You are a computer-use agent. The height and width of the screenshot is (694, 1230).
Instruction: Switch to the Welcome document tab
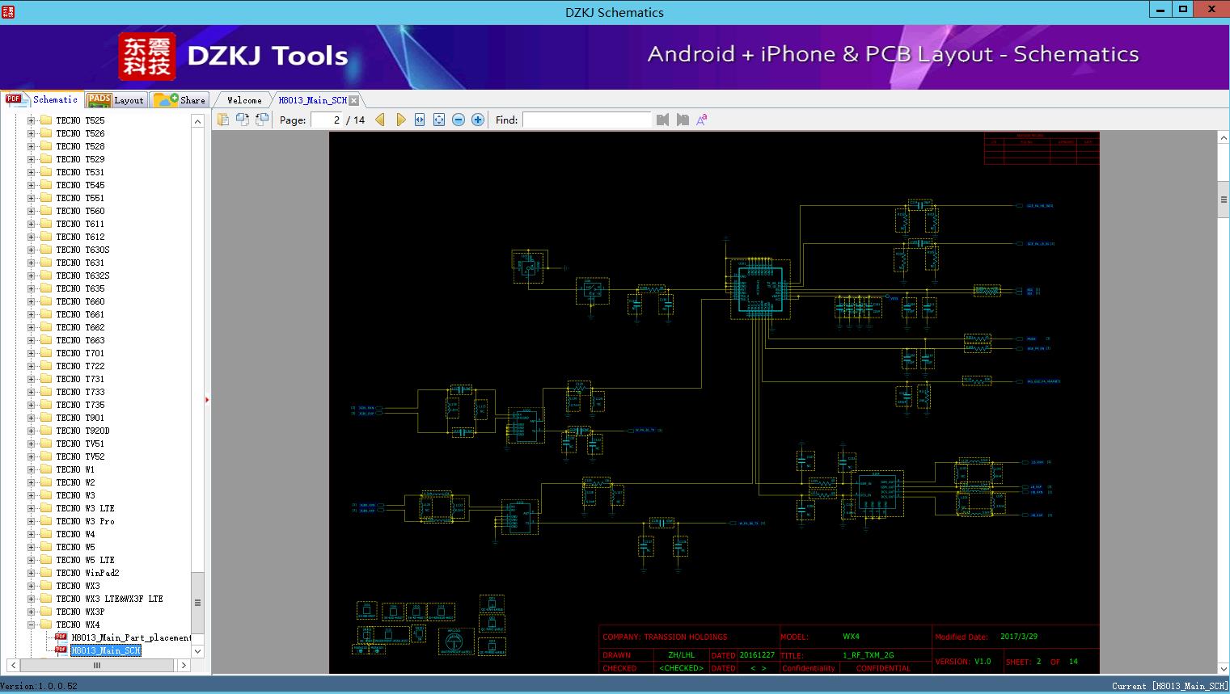click(244, 100)
